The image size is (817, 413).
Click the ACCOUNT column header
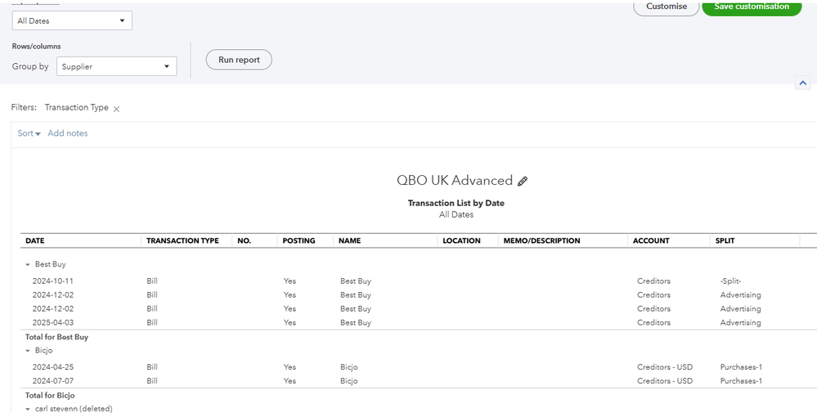[x=651, y=241]
